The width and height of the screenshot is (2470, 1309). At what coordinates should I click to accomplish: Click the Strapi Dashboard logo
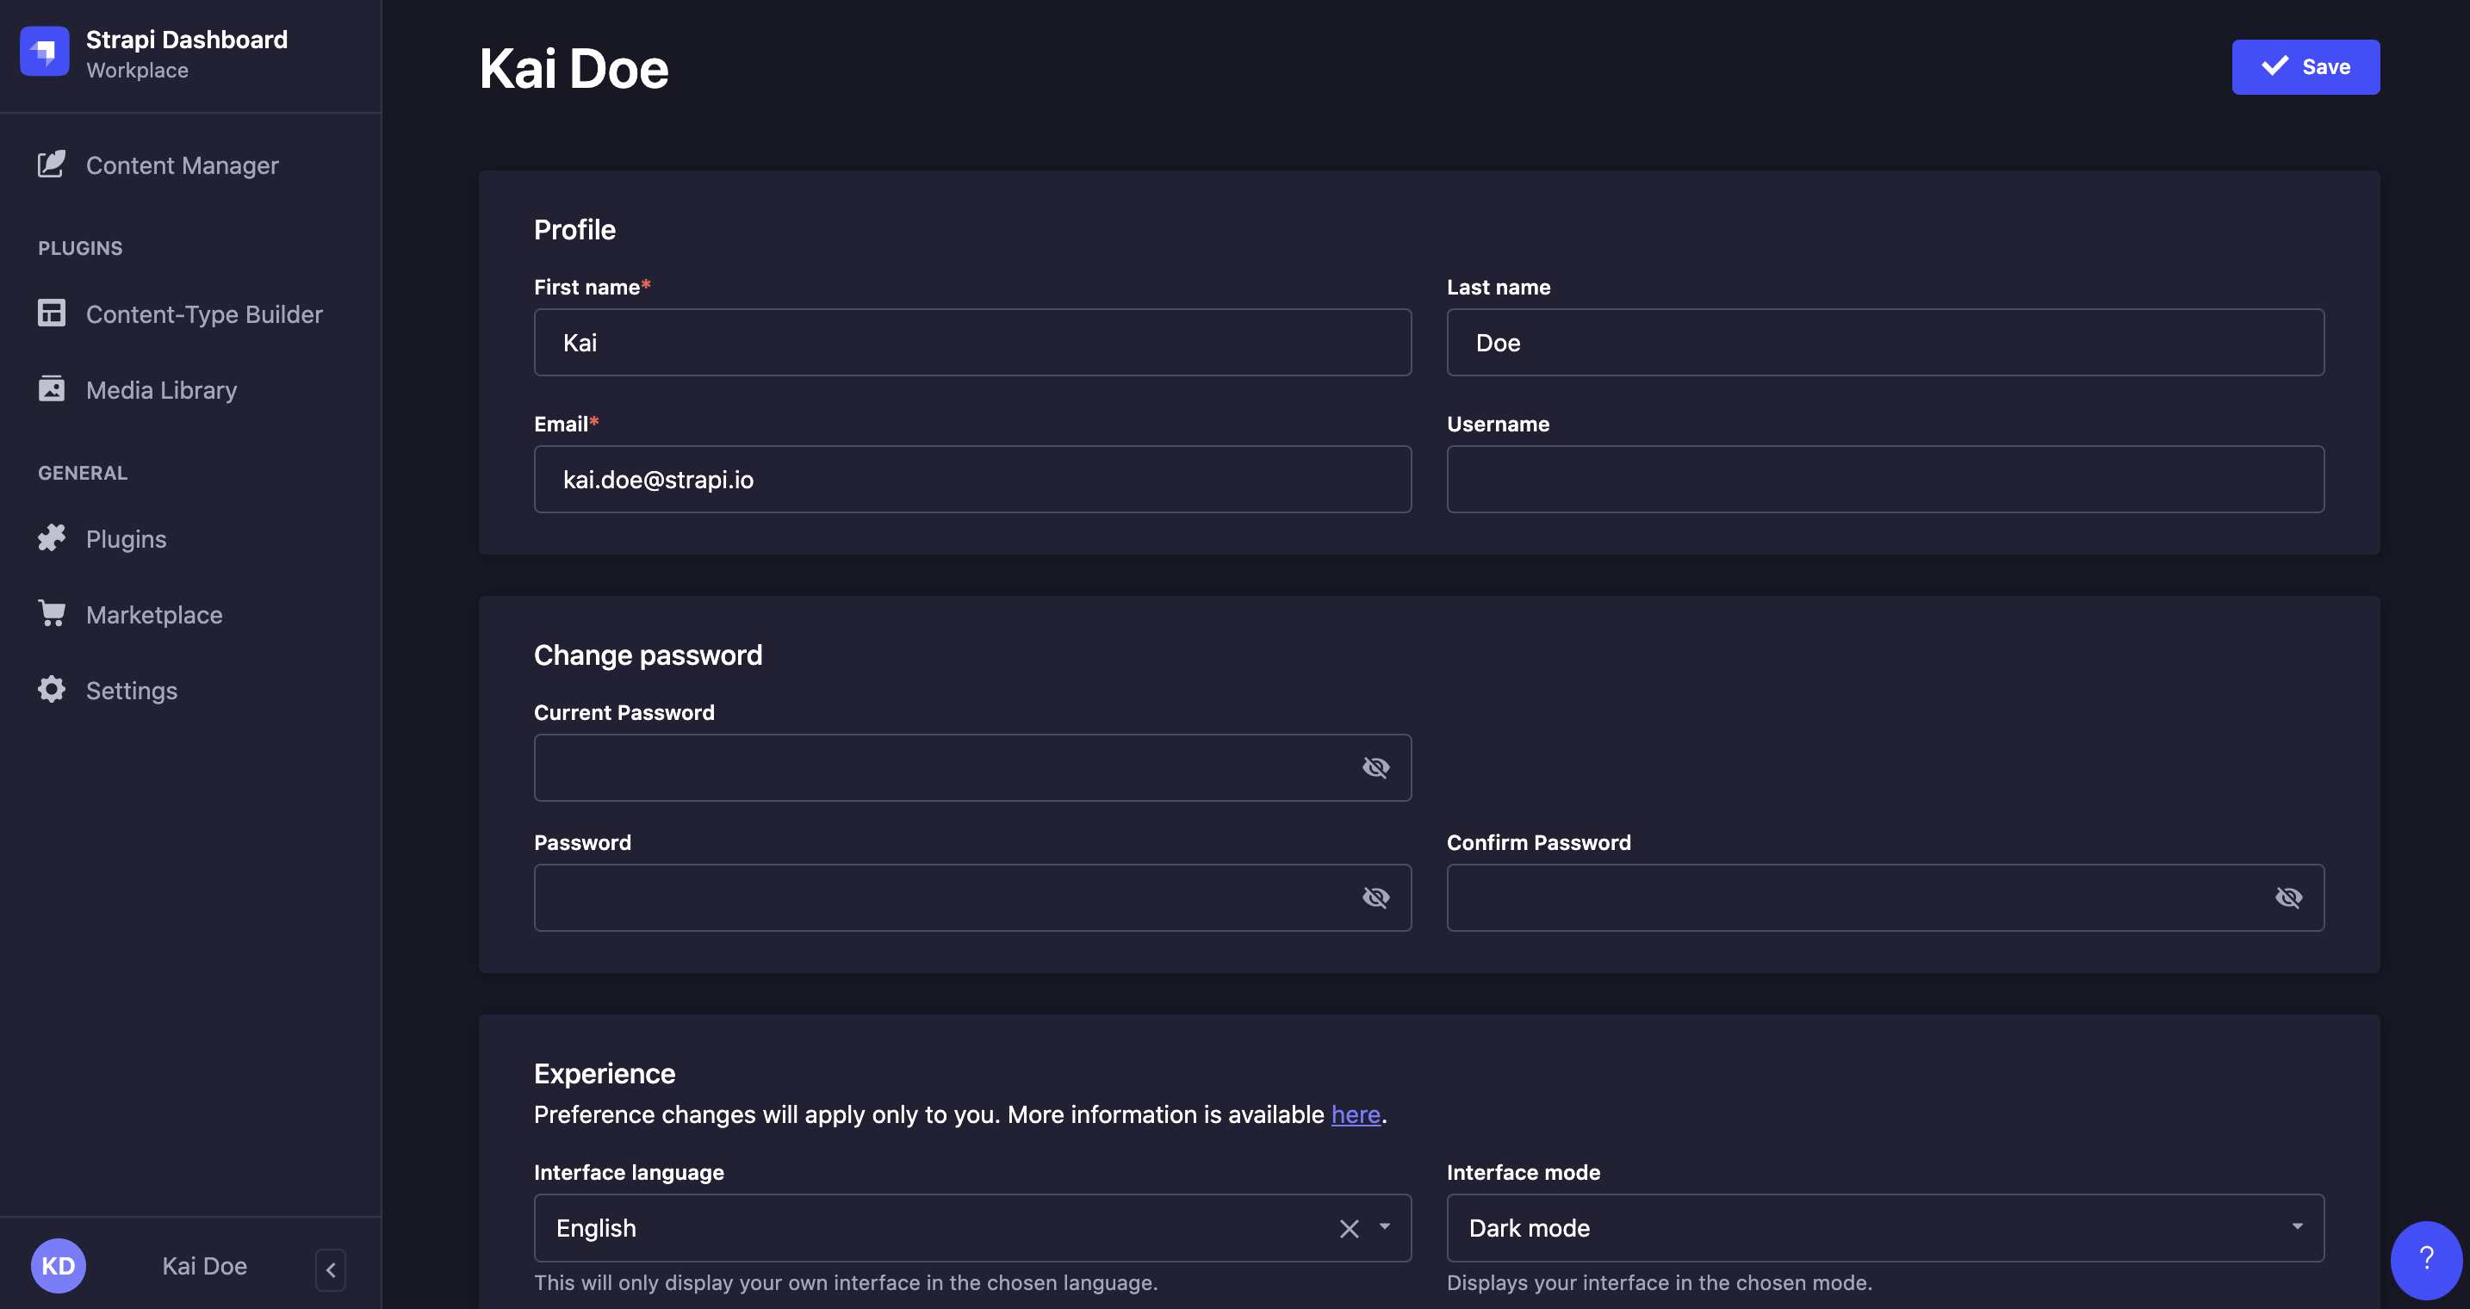point(44,51)
